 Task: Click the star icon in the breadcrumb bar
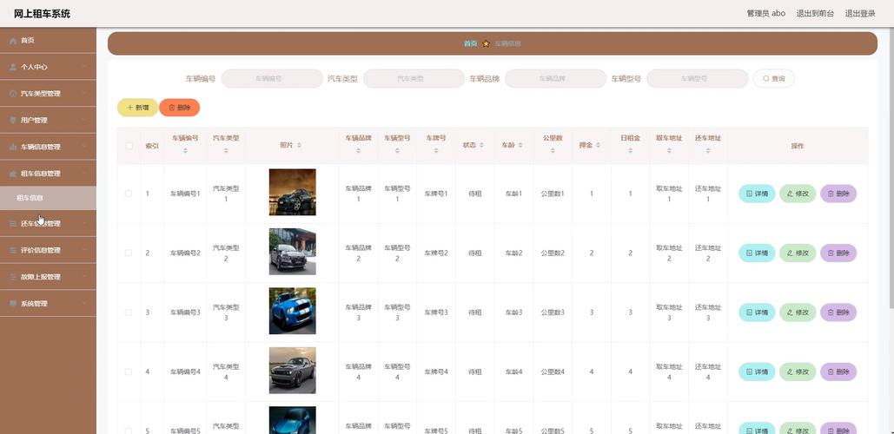point(486,43)
